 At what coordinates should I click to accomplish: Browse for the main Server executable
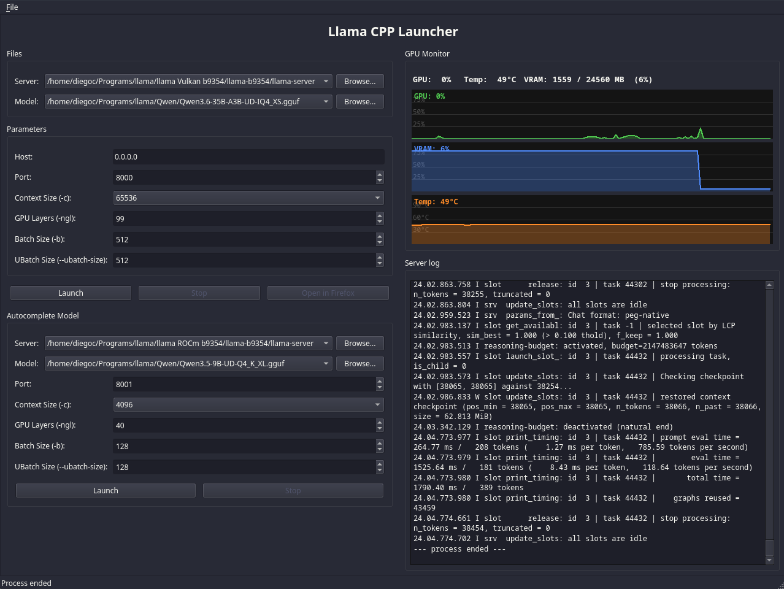pos(360,82)
